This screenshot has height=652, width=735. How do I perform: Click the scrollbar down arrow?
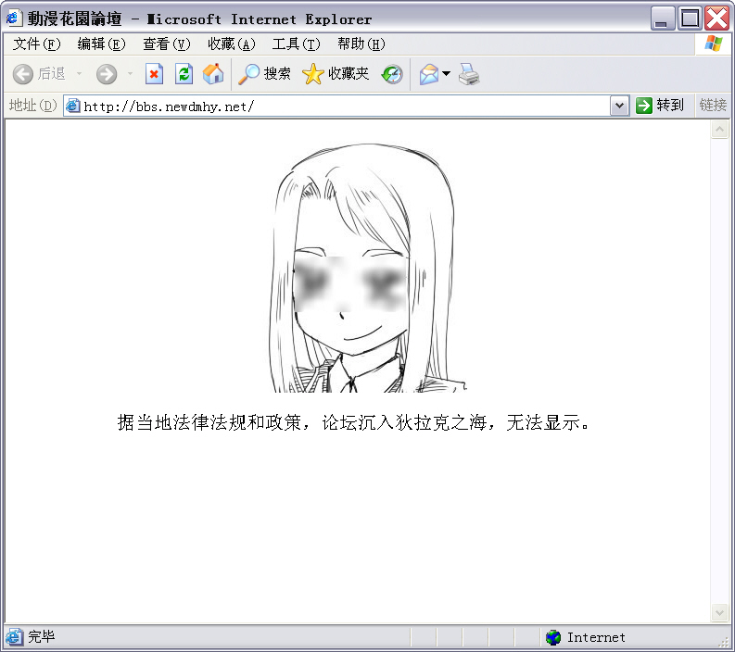point(719,612)
